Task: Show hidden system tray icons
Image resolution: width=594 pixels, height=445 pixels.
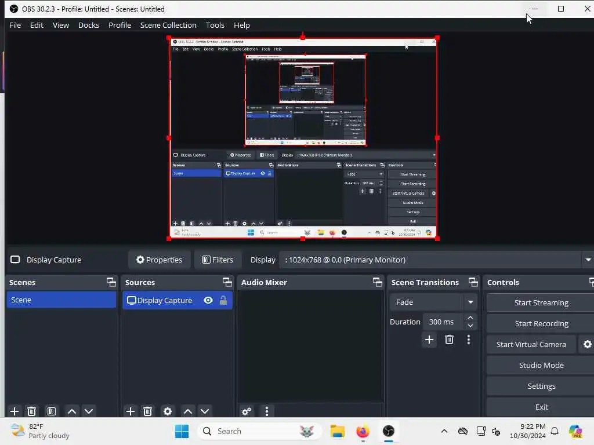Action: (444, 431)
